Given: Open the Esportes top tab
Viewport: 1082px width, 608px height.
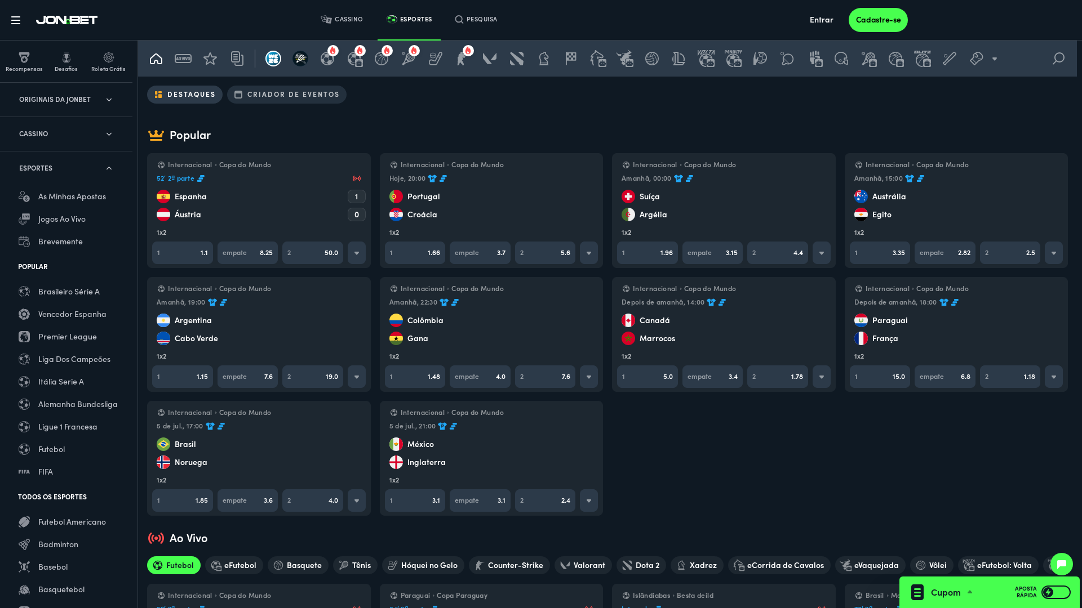Looking at the screenshot, I should pos(409,20).
